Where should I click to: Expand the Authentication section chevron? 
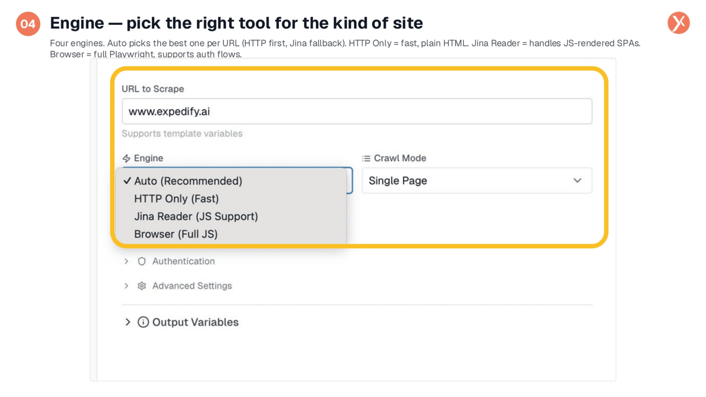point(127,261)
